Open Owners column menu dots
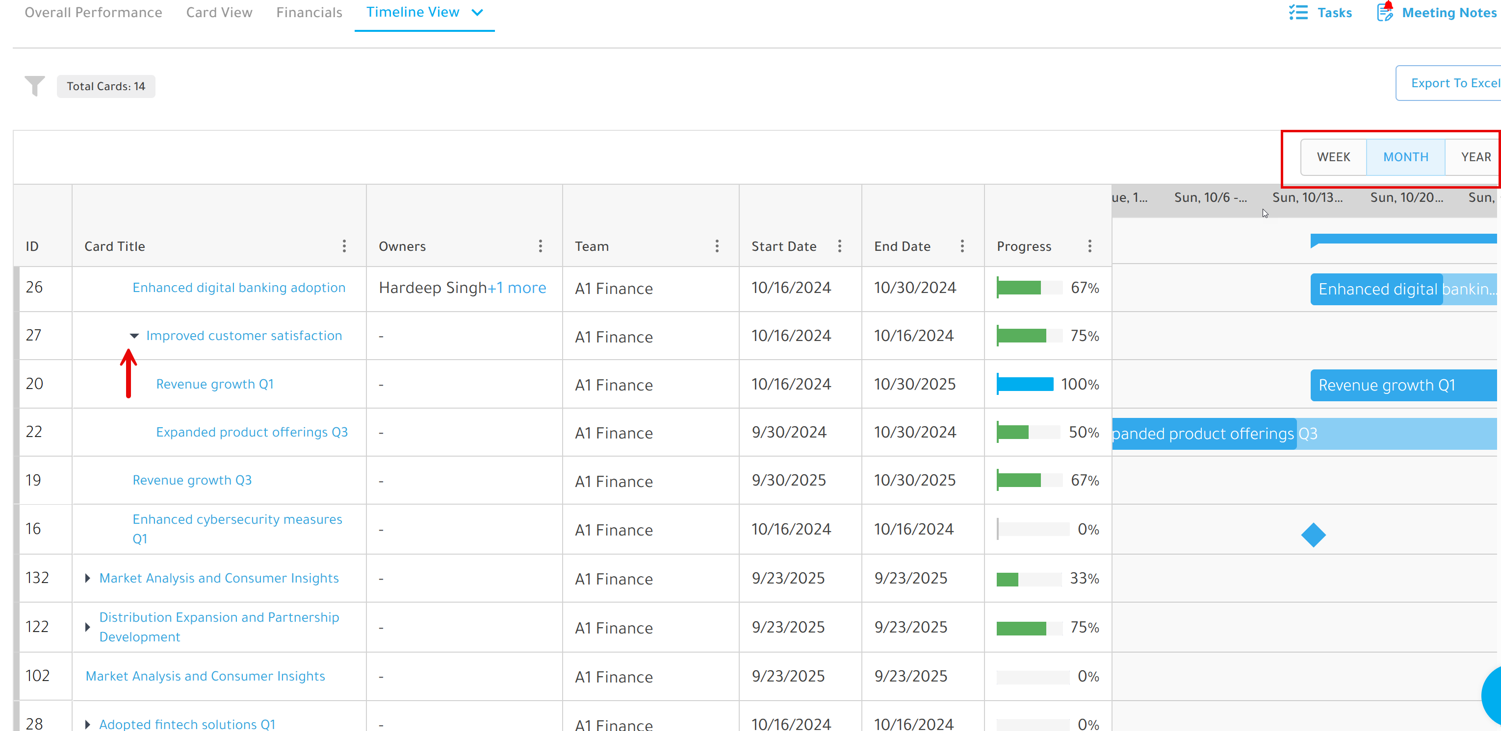 [x=541, y=246]
